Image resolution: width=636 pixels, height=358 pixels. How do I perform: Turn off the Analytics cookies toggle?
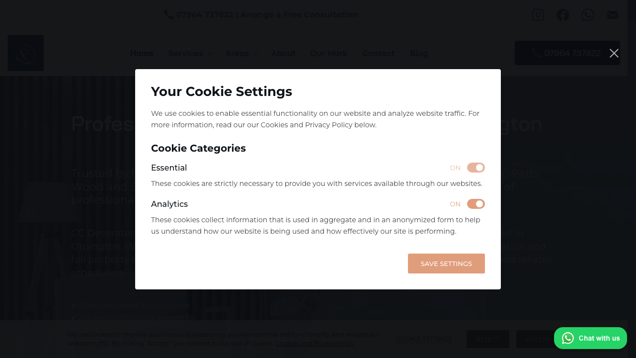click(476, 204)
